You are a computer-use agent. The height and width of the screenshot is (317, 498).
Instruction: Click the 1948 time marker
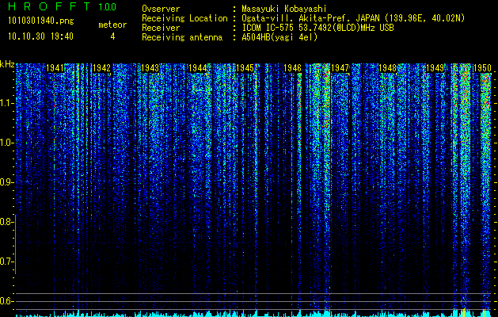click(x=388, y=68)
